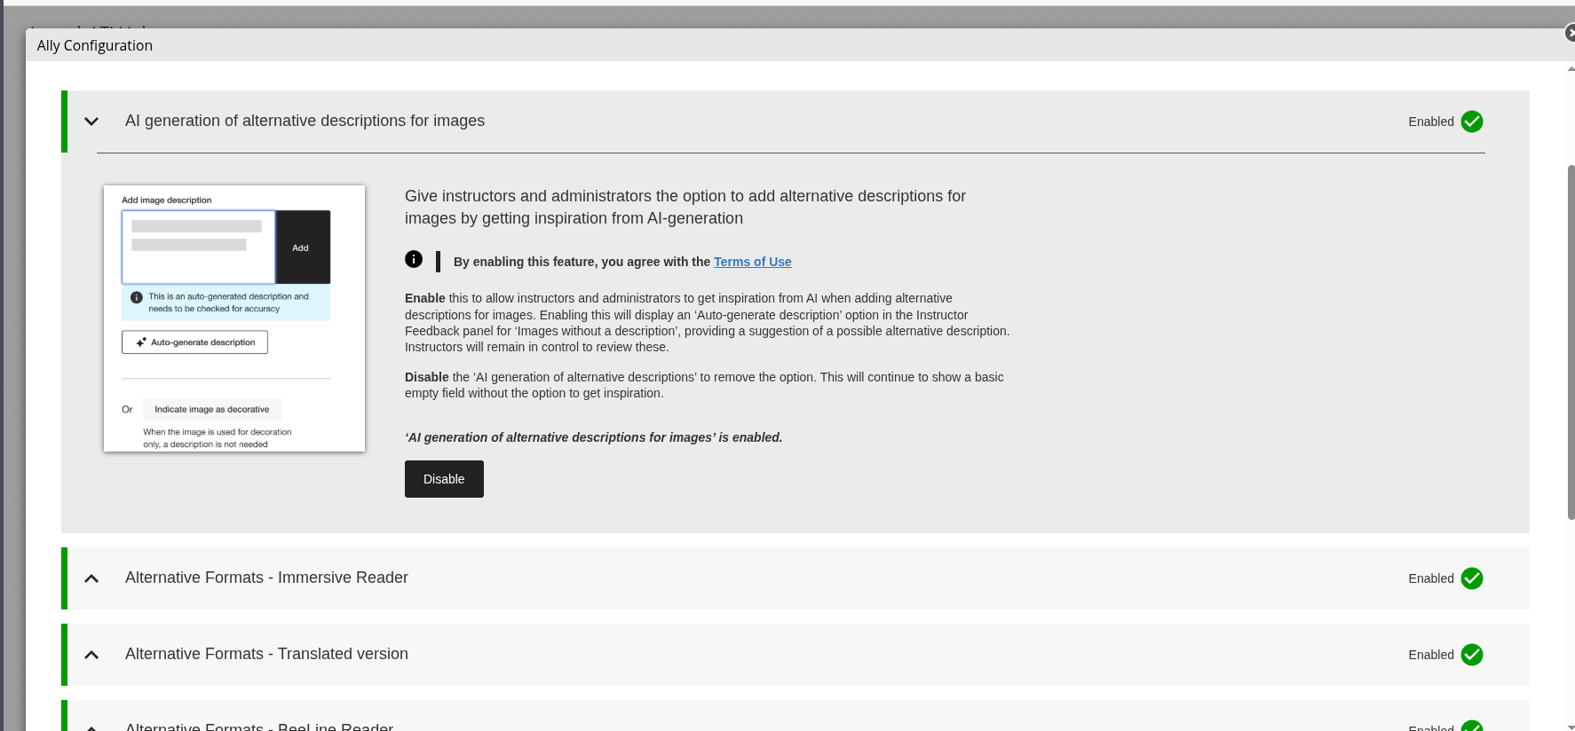The height and width of the screenshot is (731, 1575).
Task: Collapse the AI generation of alternative descriptions section
Action: coord(91,122)
